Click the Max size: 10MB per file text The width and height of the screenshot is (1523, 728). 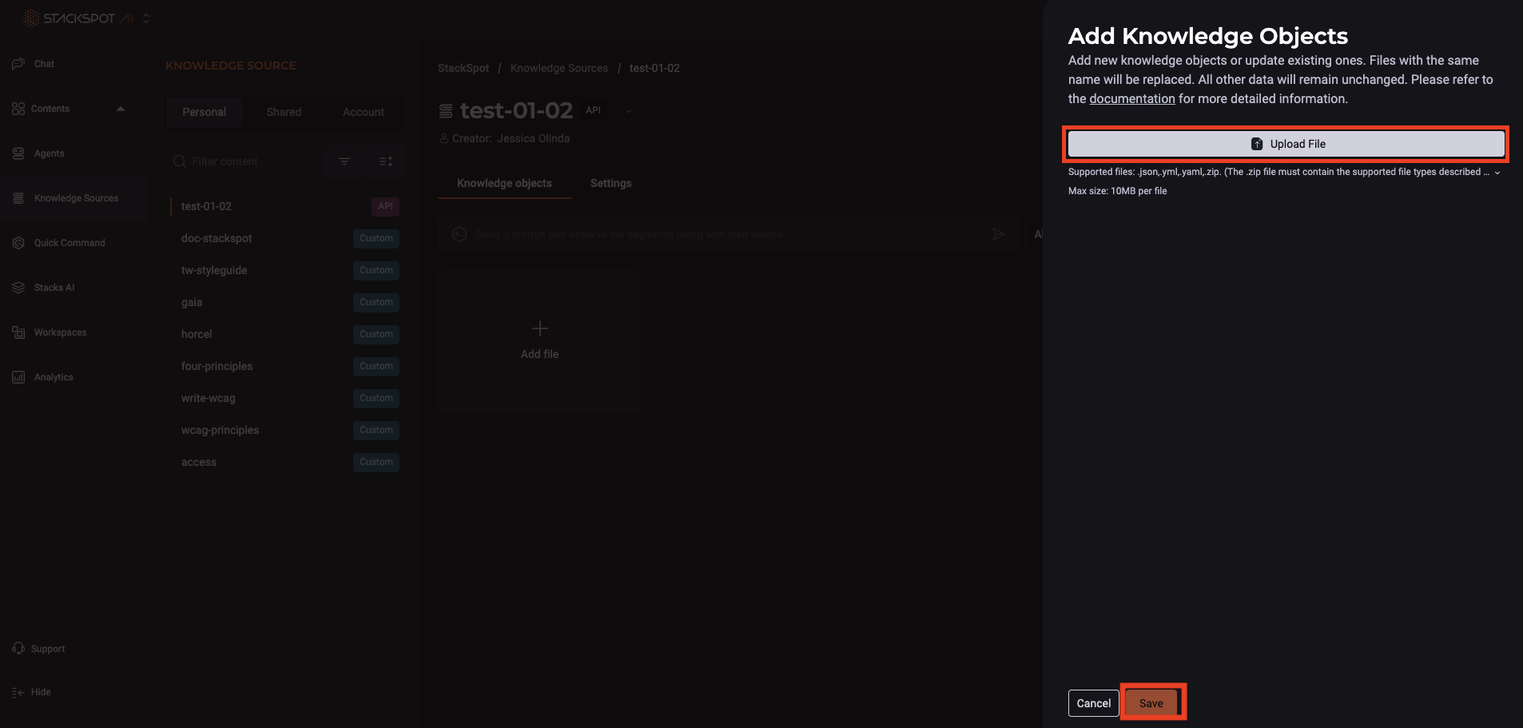(1117, 191)
